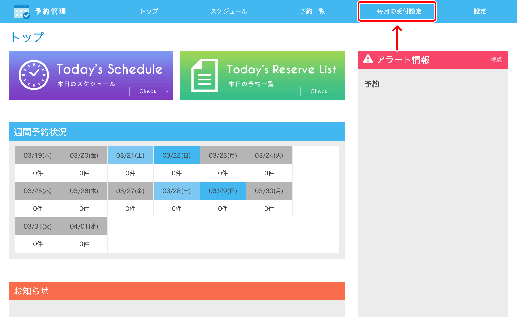This screenshot has height=326, width=517.
Task: Click the 予約 entry in the alert panel
Action: (x=372, y=84)
